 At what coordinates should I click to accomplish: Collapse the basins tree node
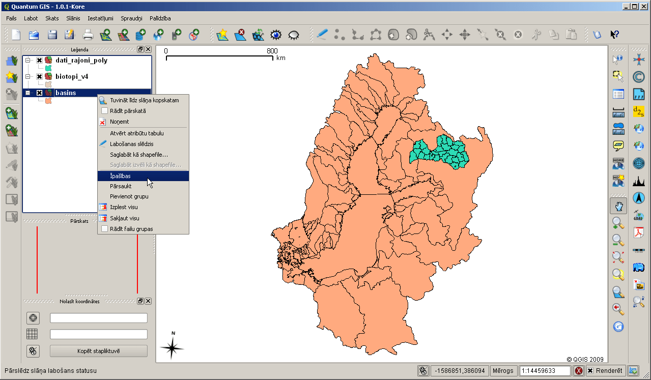28,93
